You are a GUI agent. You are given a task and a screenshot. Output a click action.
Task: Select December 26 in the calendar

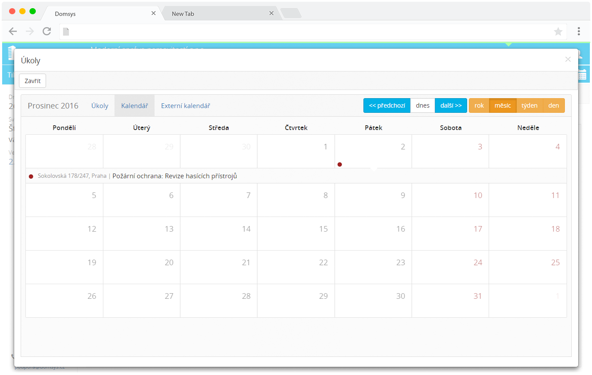[64, 301]
